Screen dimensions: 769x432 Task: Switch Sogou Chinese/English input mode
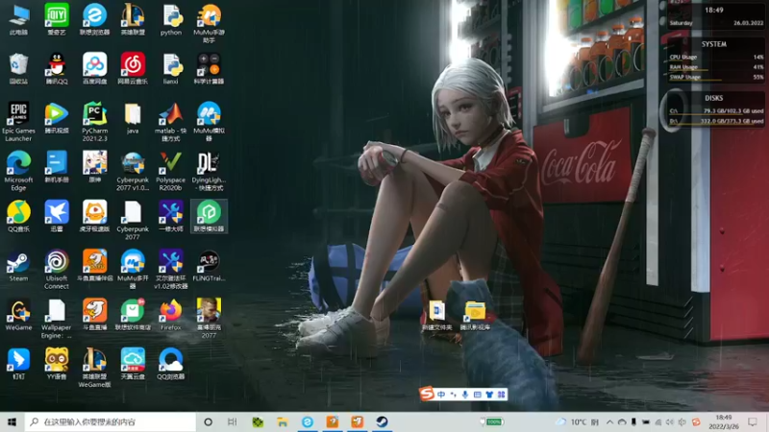click(x=441, y=395)
